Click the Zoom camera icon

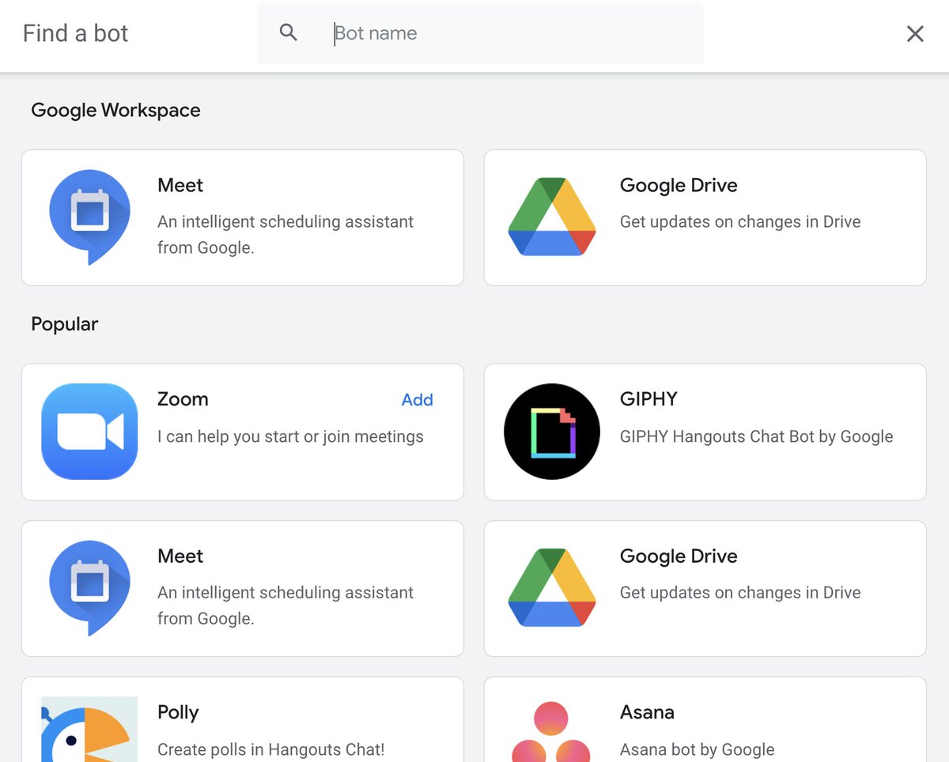(x=89, y=432)
